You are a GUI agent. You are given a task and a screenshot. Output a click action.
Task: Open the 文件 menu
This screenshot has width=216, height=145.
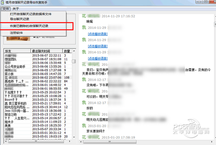tap(6, 9)
